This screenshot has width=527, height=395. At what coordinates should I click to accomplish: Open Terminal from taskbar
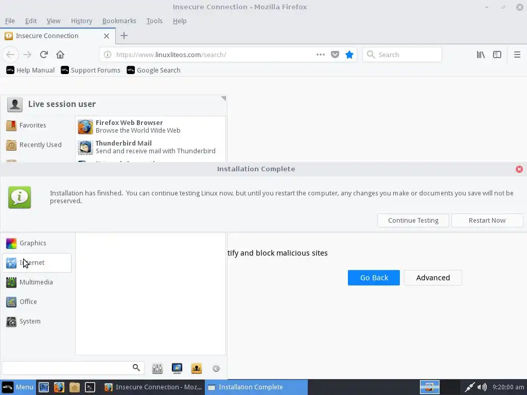click(90, 387)
